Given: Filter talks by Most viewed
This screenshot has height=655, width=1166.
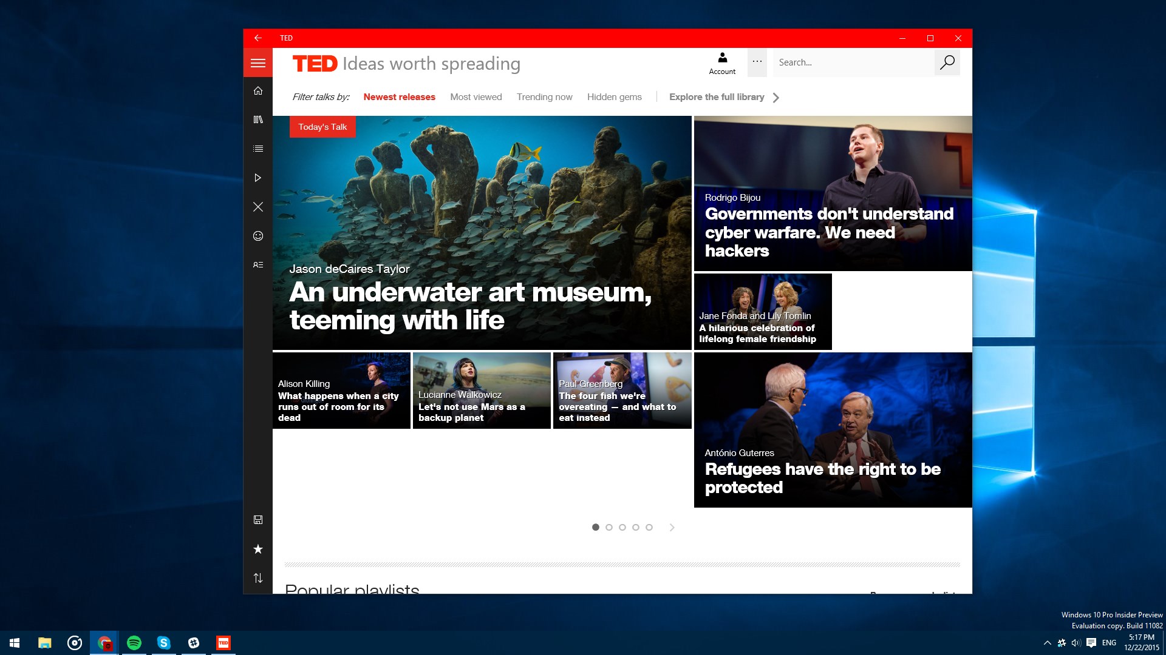Looking at the screenshot, I should point(476,97).
